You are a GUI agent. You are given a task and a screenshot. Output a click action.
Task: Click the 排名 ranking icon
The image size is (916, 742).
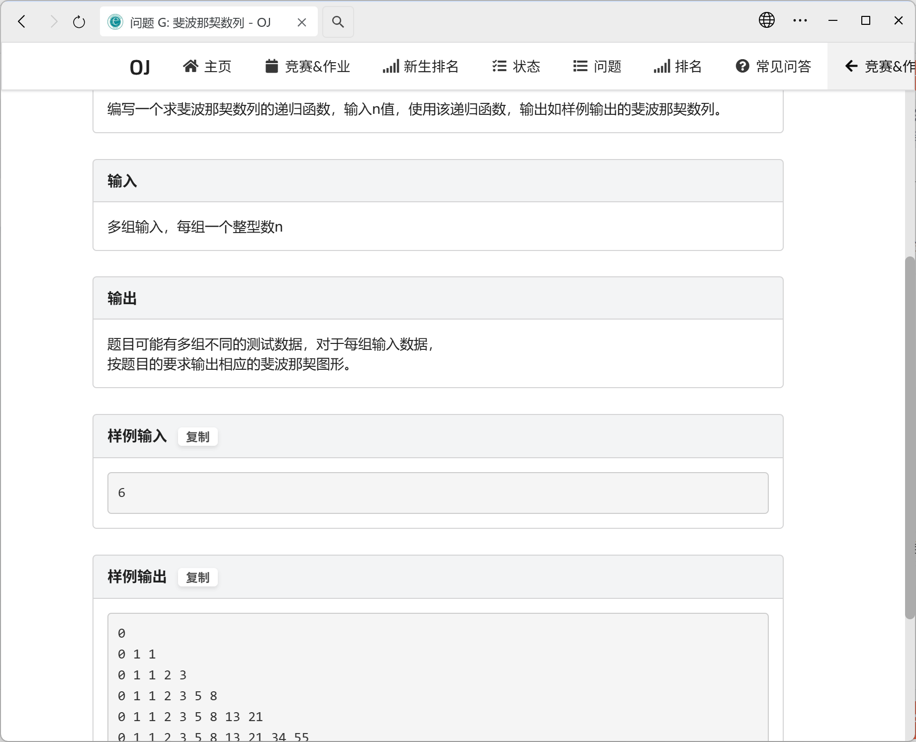point(661,66)
